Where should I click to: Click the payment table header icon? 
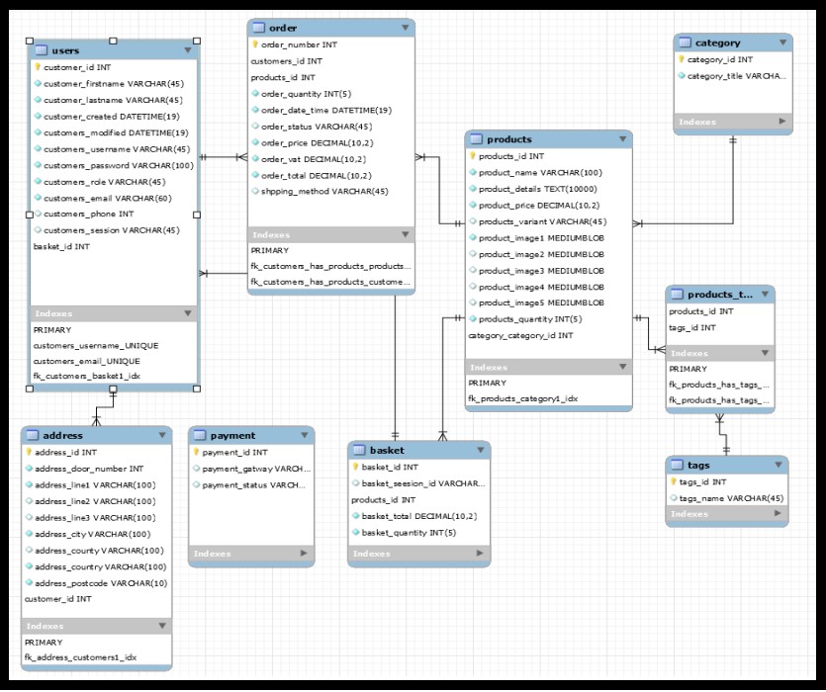click(199, 435)
